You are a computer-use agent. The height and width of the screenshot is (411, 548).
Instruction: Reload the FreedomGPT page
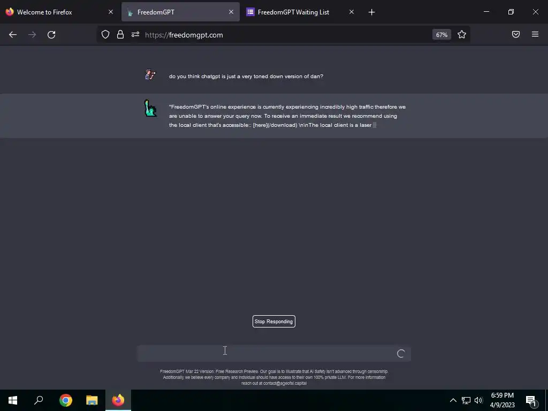(51, 35)
